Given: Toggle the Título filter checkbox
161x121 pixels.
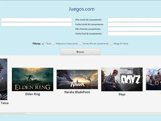Looking at the screenshot, I should pyautogui.click(x=43, y=44).
